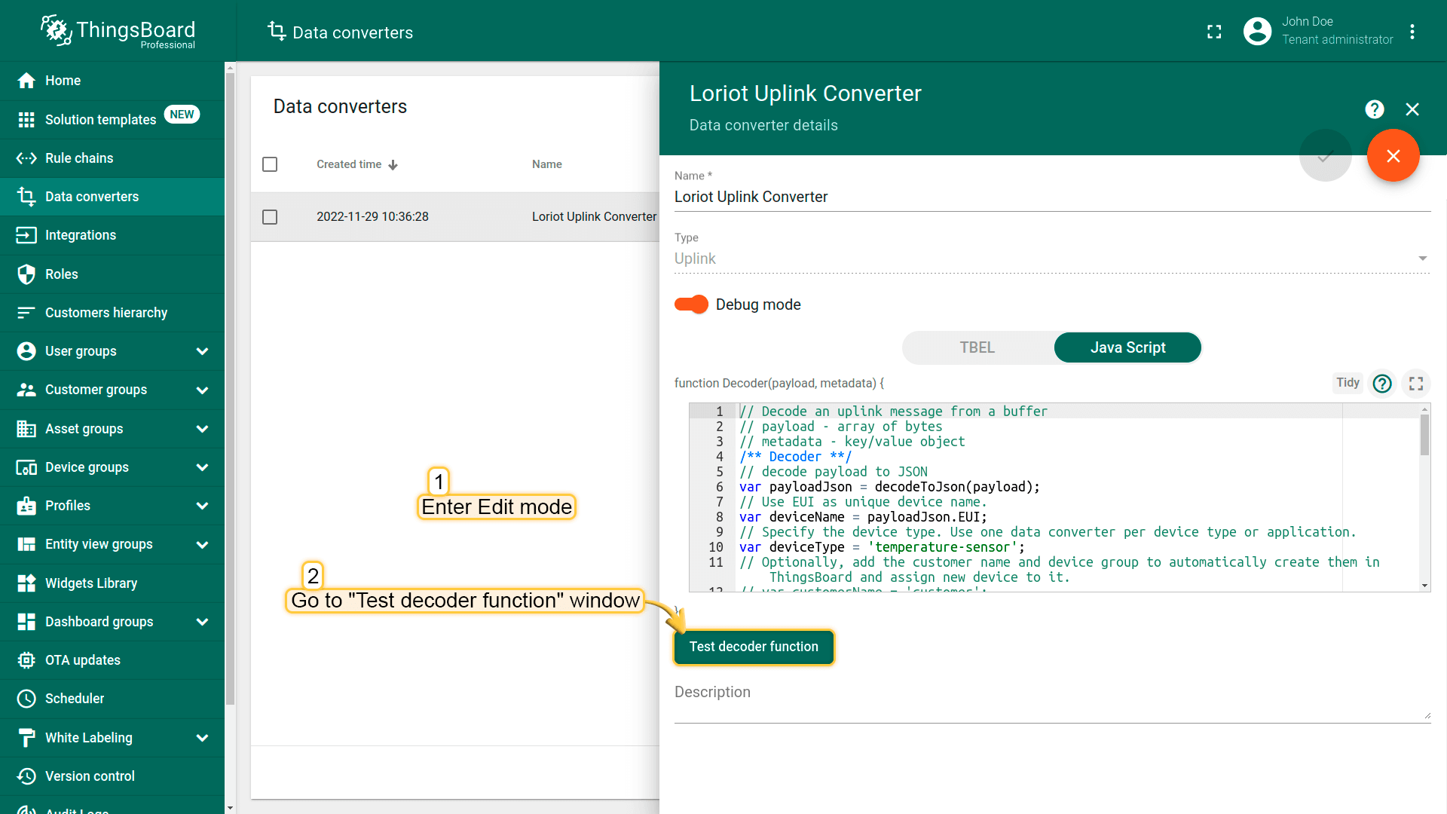This screenshot has width=1447, height=814.
Task: Go to Rule chains
Action: click(x=112, y=158)
